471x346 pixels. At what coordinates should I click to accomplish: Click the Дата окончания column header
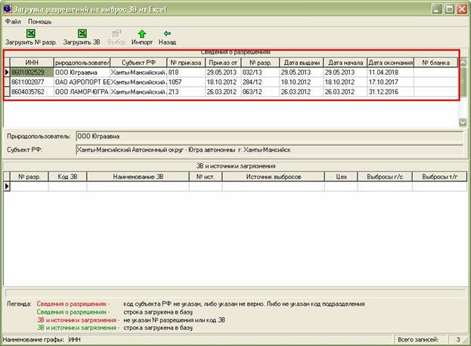pos(390,61)
